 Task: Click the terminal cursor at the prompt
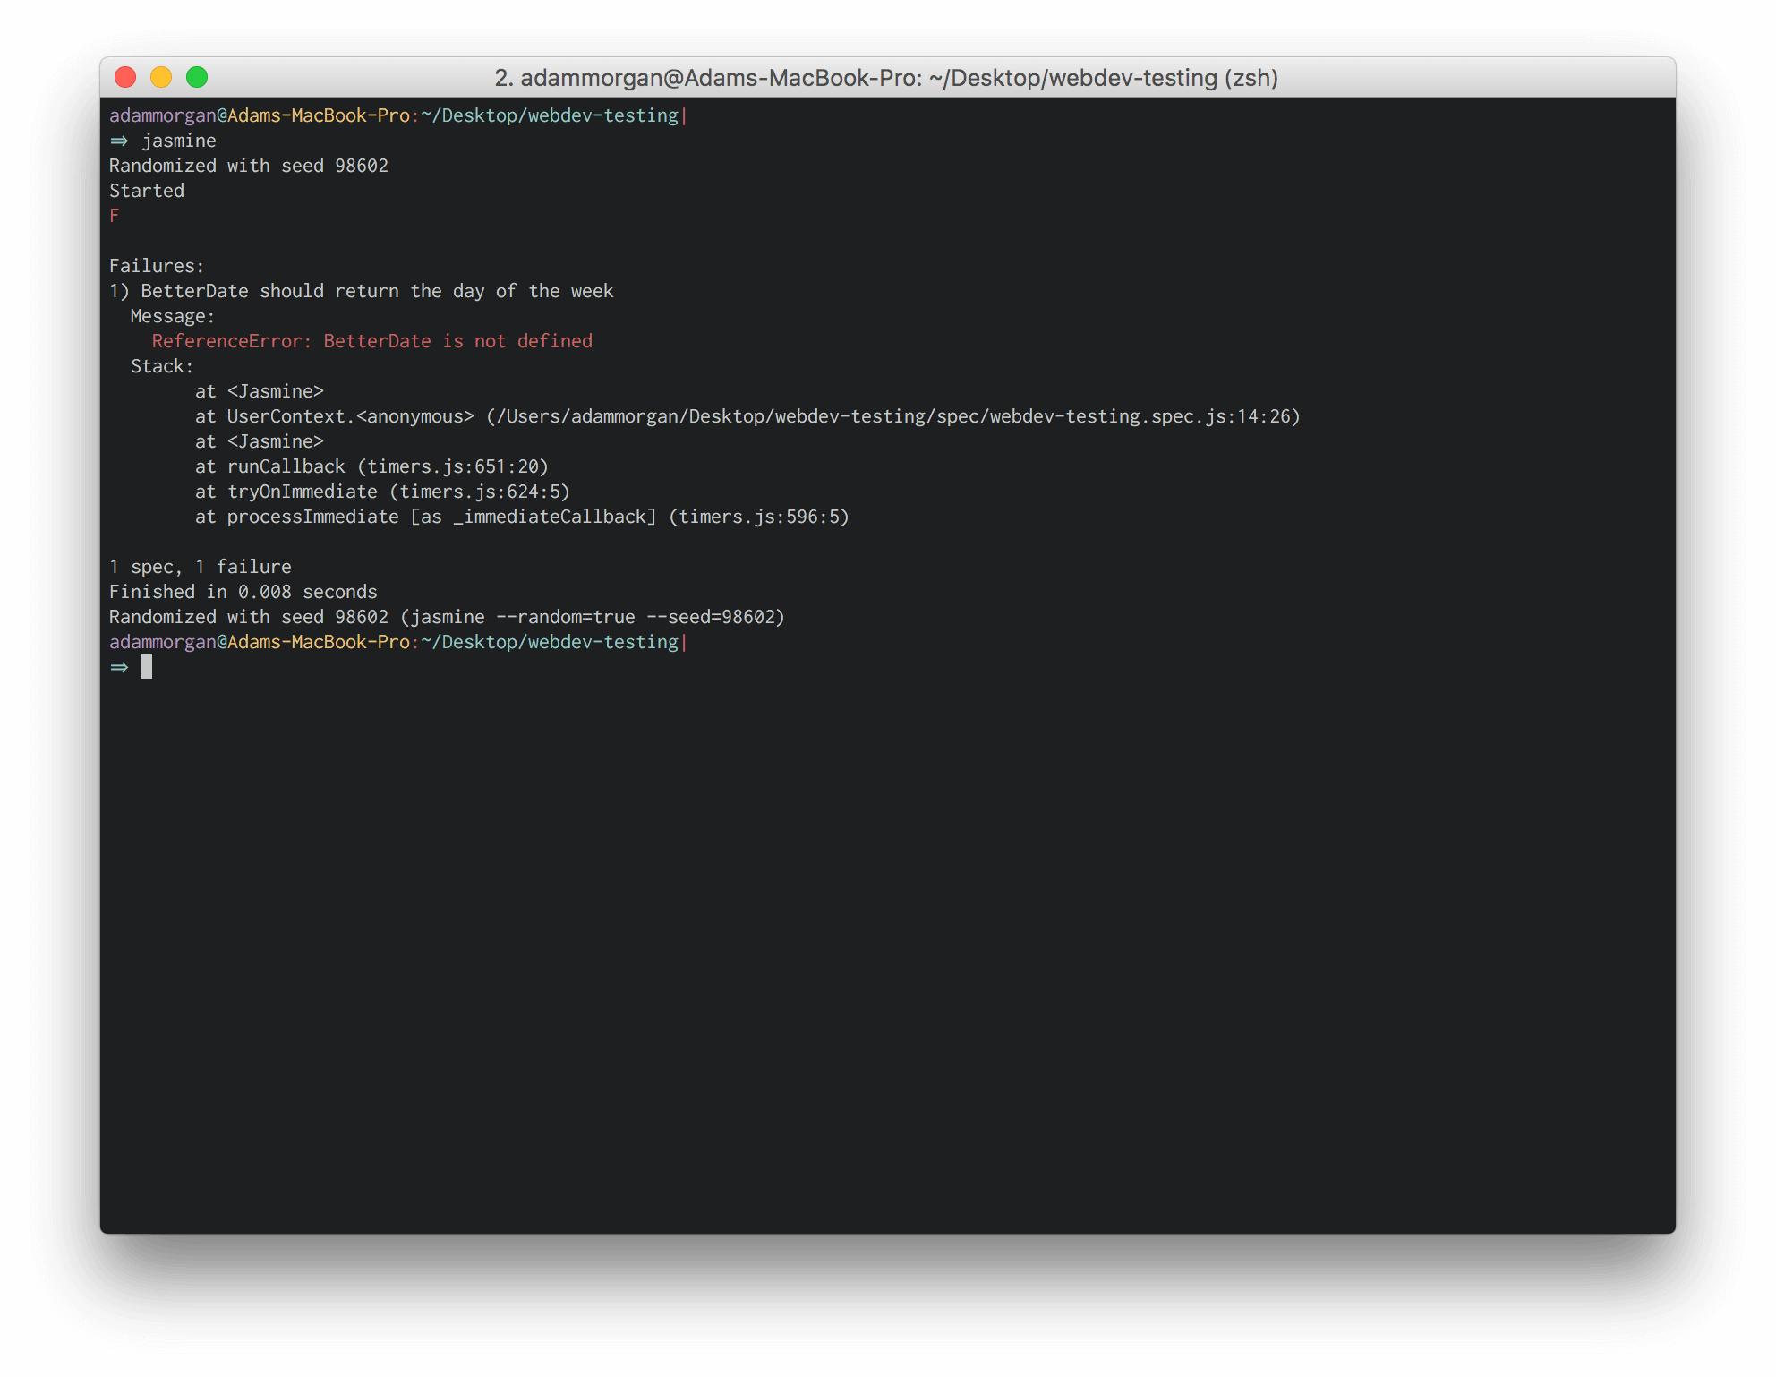point(147,666)
